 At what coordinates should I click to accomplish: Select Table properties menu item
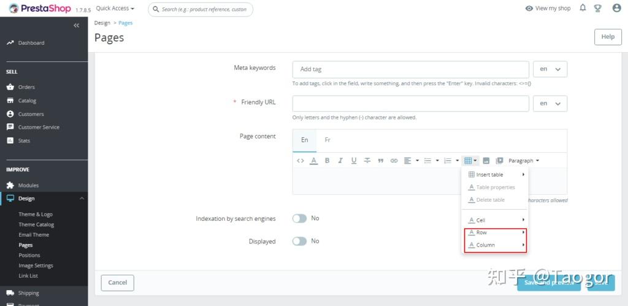coord(495,188)
